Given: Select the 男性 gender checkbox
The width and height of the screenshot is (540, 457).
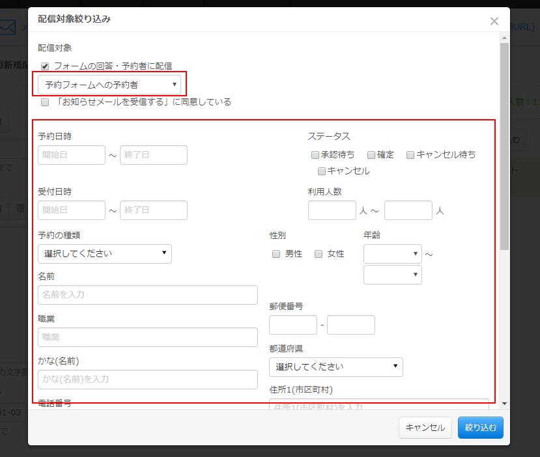Looking at the screenshot, I should click(276, 254).
